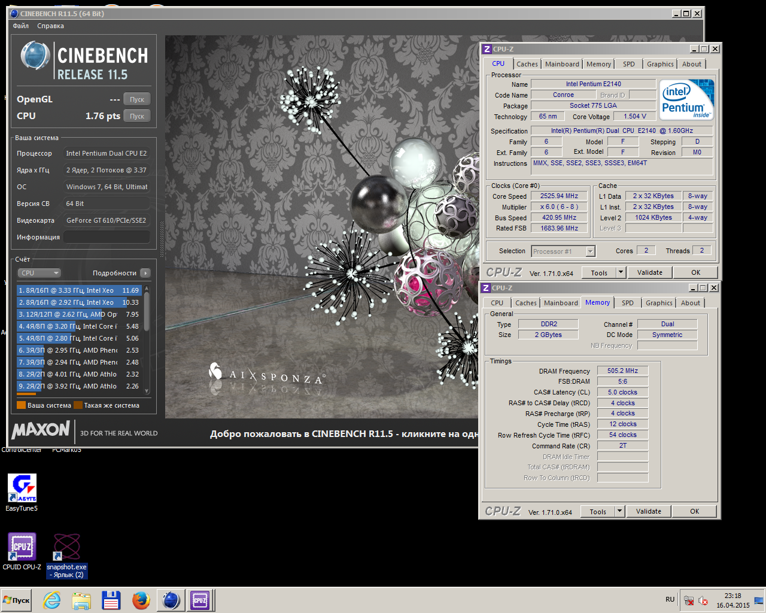Click Cinebench logo sphere icon

tap(35, 56)
